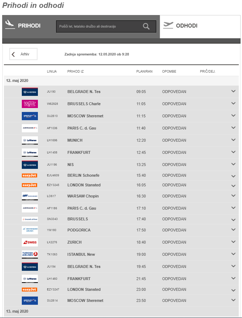Click the LOT logo on Warsaw flight
This screenshot has height=318, width=242.
[30, 196]
